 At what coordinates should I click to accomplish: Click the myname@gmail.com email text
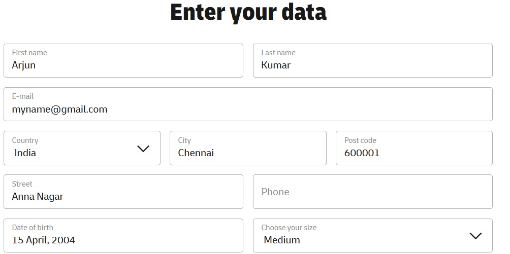pyautogui.click(x=59, y=110)
